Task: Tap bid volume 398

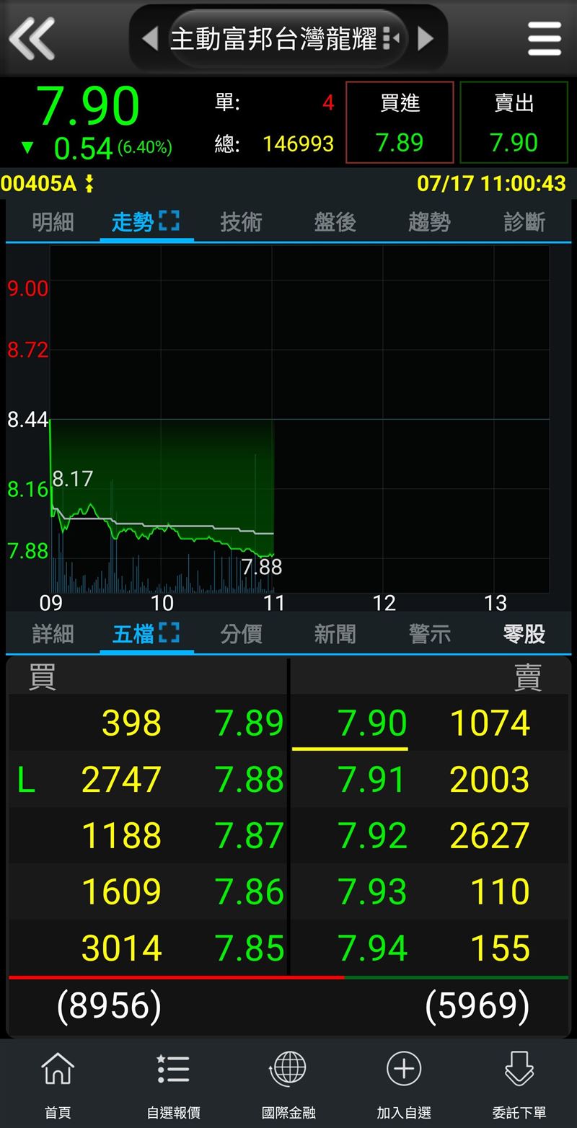Action: click(x=132, y=723)
